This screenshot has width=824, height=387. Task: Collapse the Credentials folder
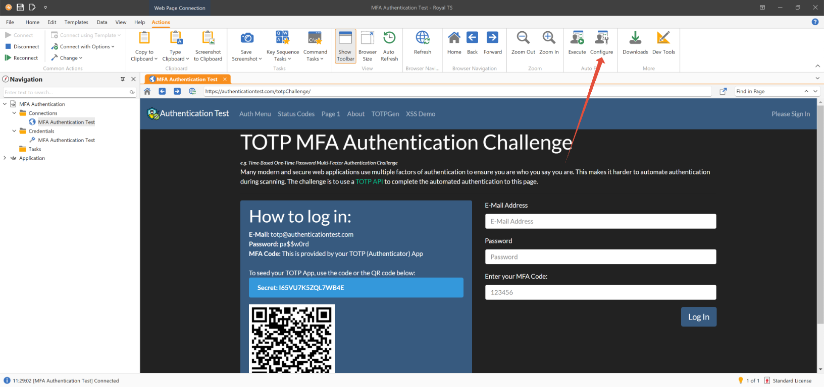14,131
